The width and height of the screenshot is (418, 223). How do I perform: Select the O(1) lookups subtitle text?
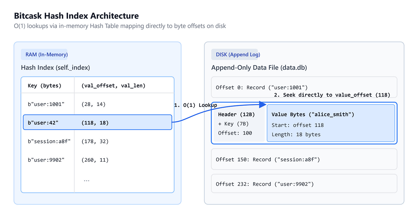[x=120, y=26]
